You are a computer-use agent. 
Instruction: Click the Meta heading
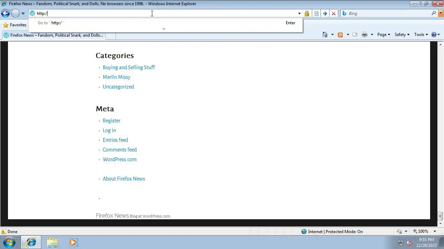105,109
